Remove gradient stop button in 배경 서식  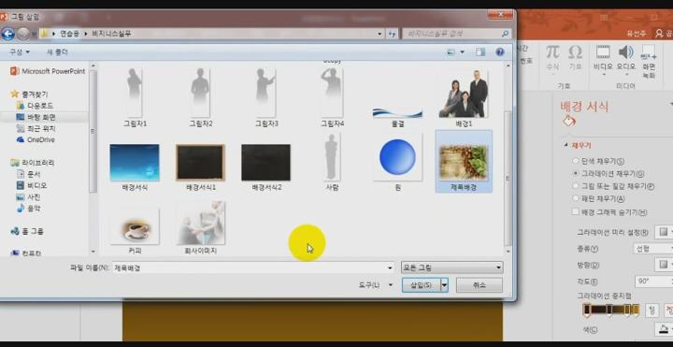click(668, 310)
